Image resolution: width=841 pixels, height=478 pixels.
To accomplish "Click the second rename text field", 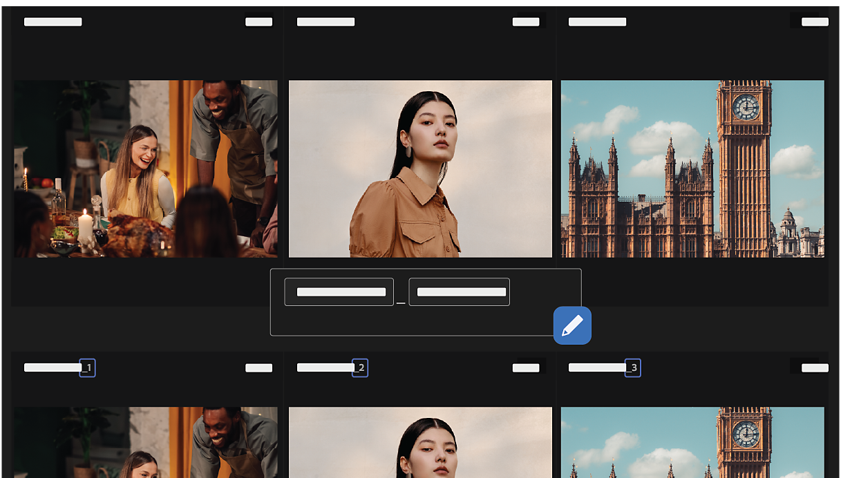I will (x=460, y=292).
